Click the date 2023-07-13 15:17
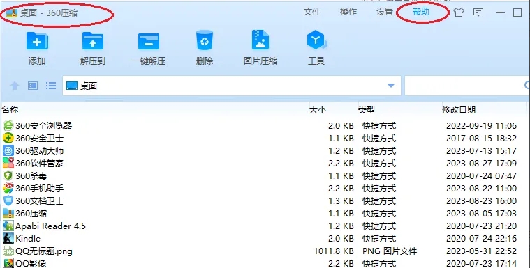Screen dimensions: 530x268 click(481, 150)
